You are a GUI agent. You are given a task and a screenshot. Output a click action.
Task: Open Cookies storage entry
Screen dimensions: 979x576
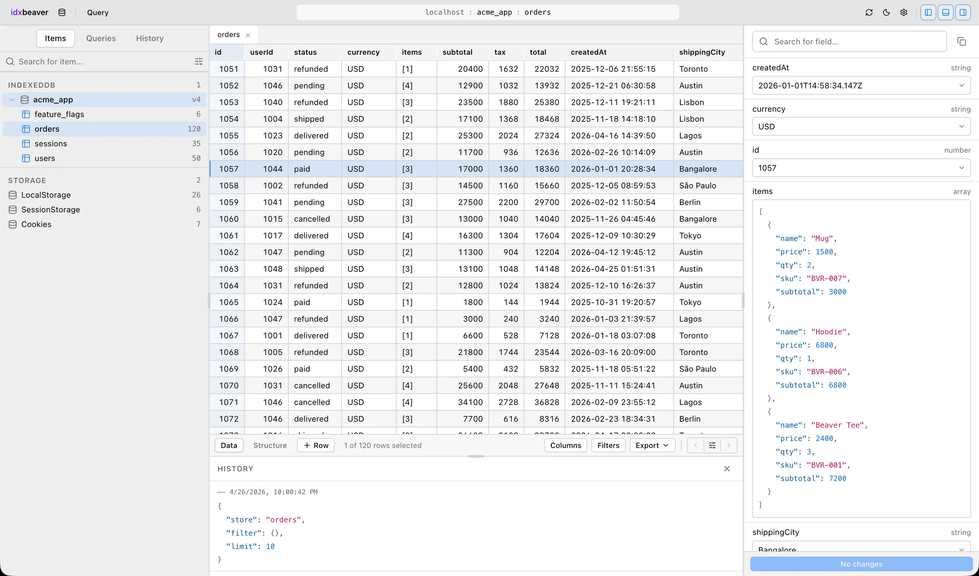tap(104, 224)
